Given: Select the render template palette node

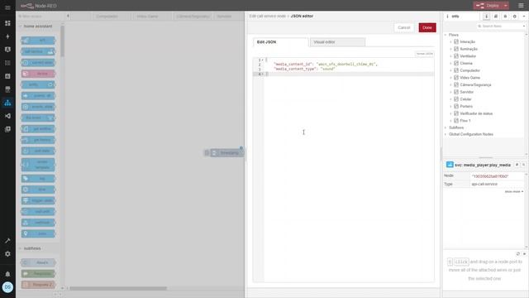Looking at the screenshot, I should 38,165.
